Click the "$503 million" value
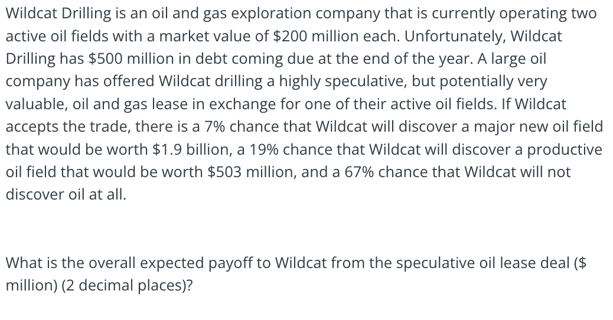The image size is (613, 320). 252,172
